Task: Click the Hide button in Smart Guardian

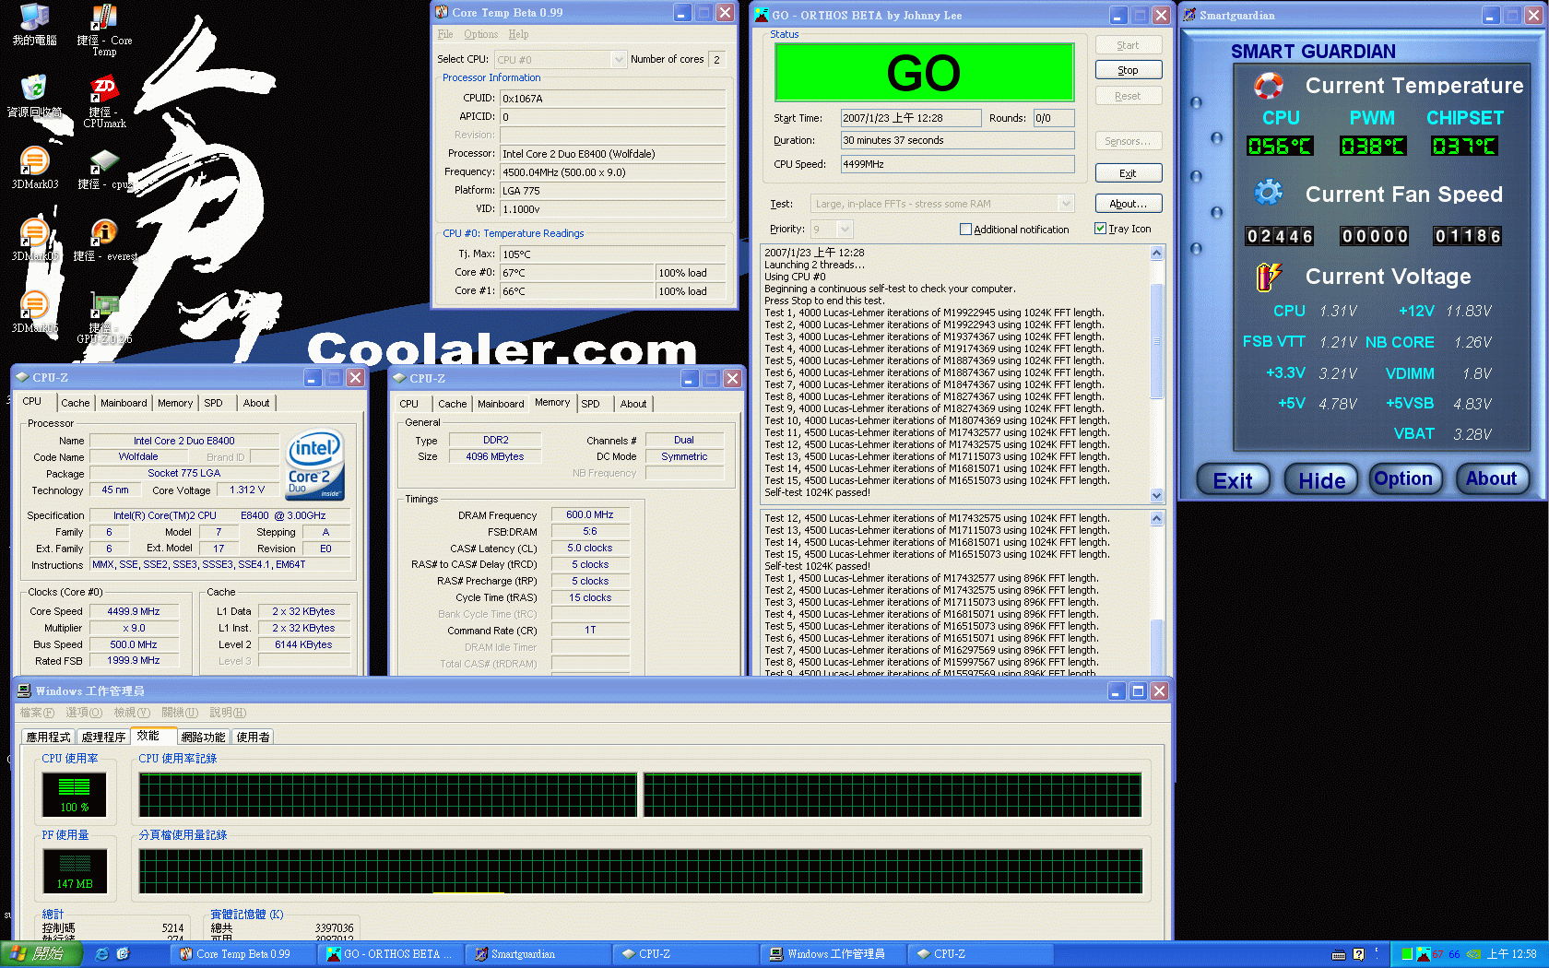Action: click(1321, 479)
